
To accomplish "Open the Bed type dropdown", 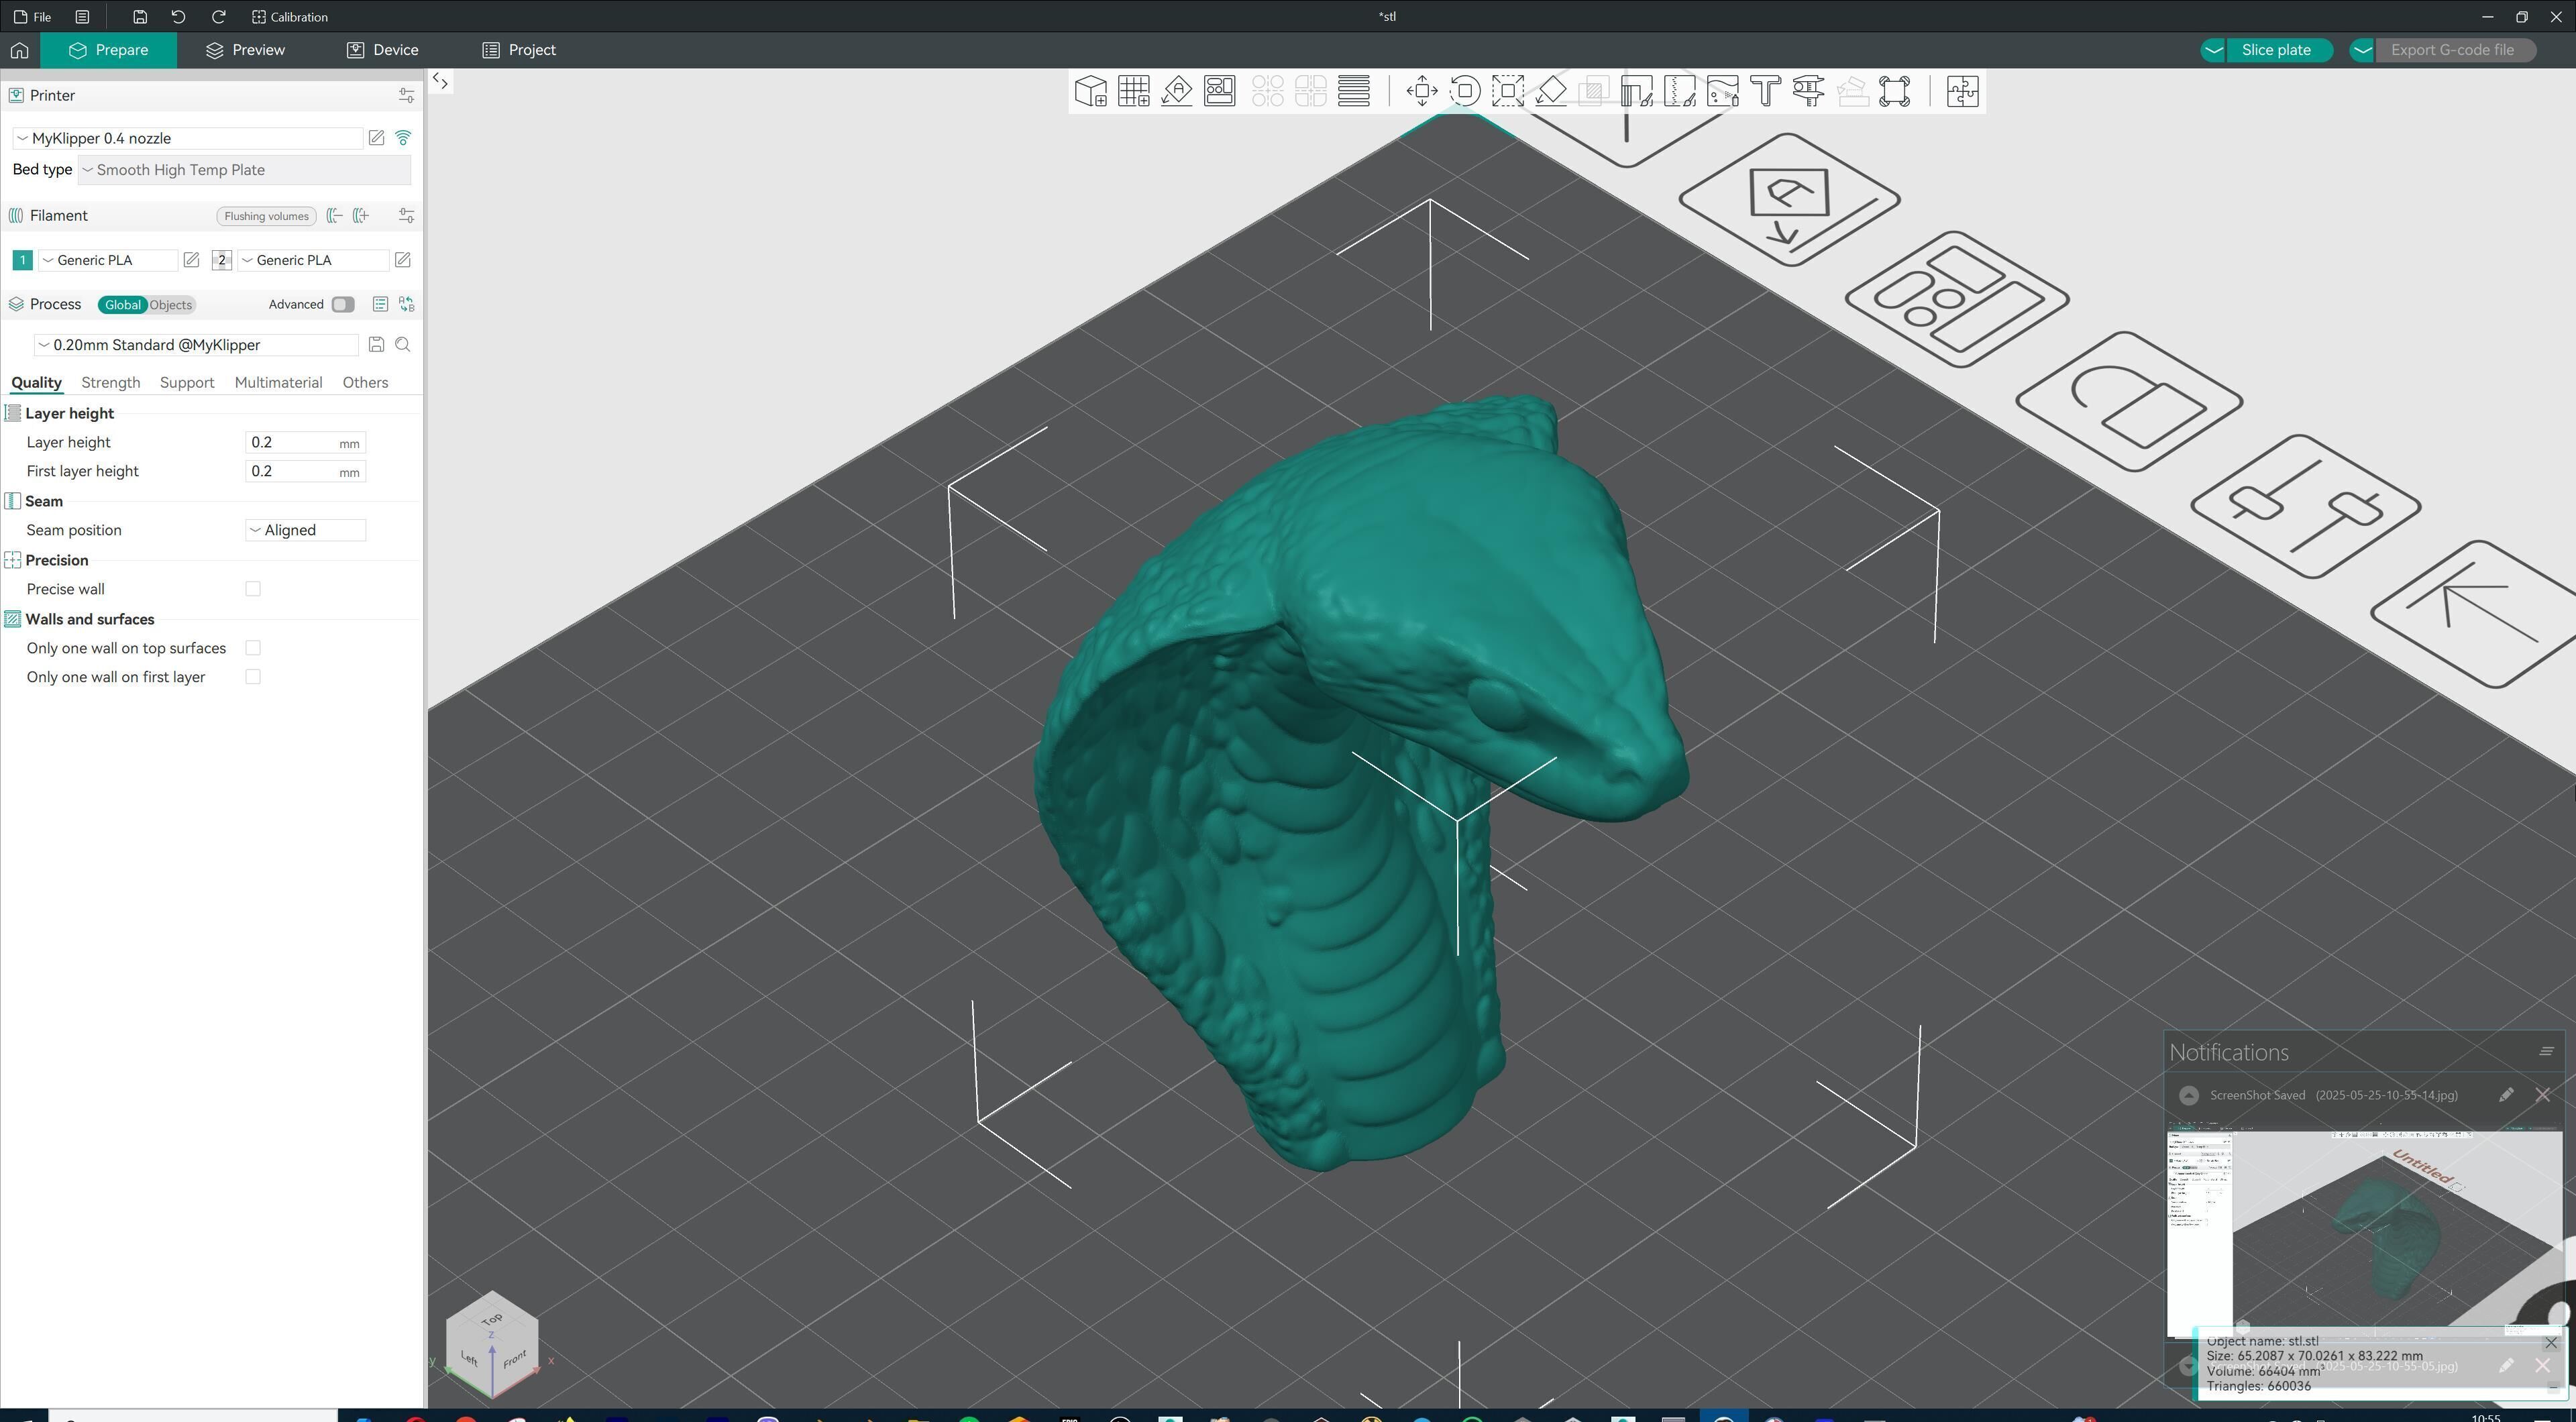I will pyautogui.click(x=244, y=170).
